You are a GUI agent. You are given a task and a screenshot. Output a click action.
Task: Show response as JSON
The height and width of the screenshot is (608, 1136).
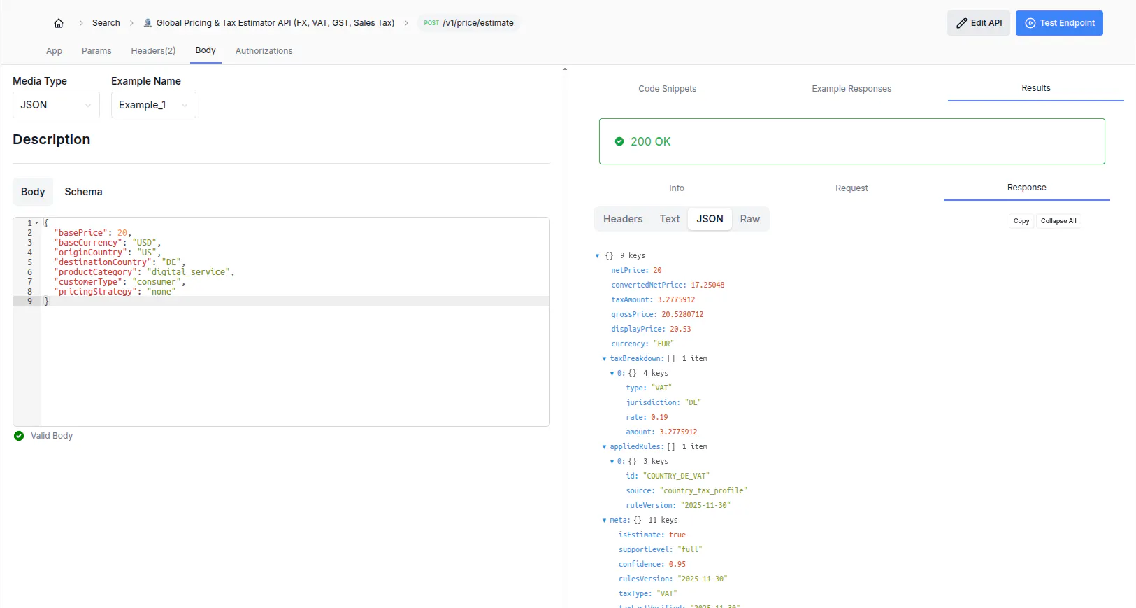click(x=710, y=219)
